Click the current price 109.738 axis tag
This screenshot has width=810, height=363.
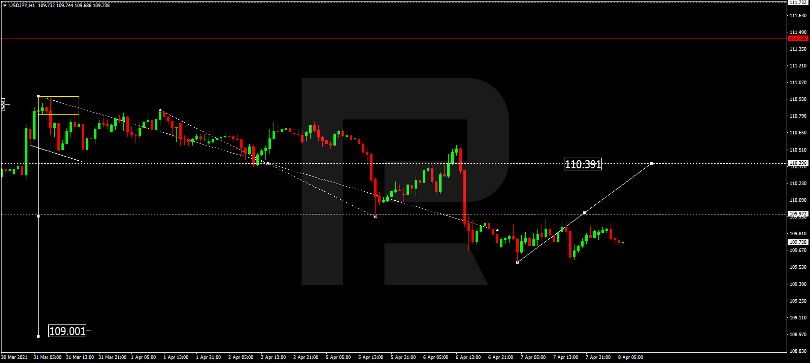tap(797, 242)
